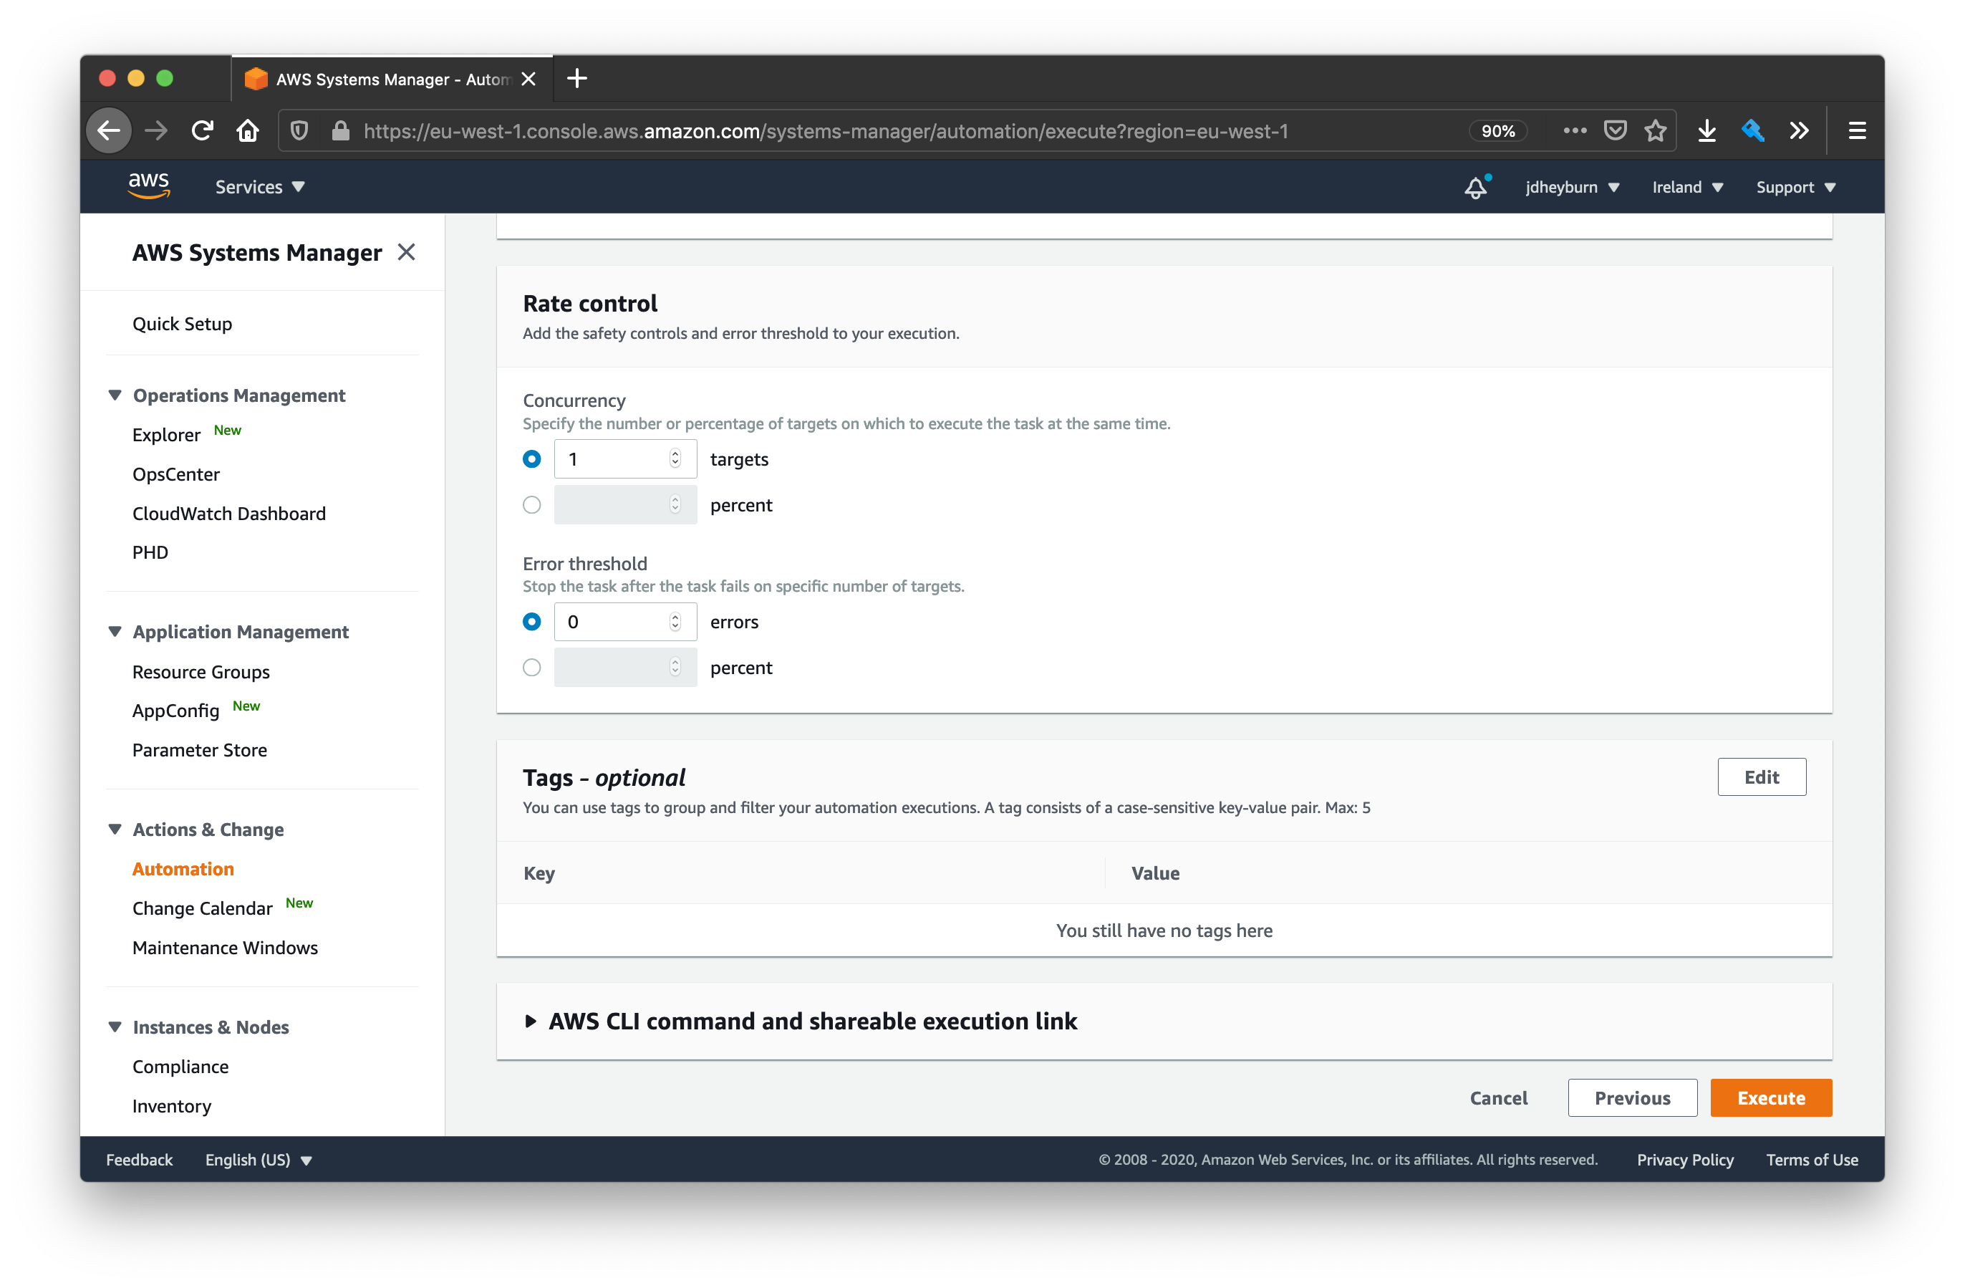This screenshot has height=1288, width=1965.
Task: Open the jdheyburn account dropdown
Action: pos(1572,187)
